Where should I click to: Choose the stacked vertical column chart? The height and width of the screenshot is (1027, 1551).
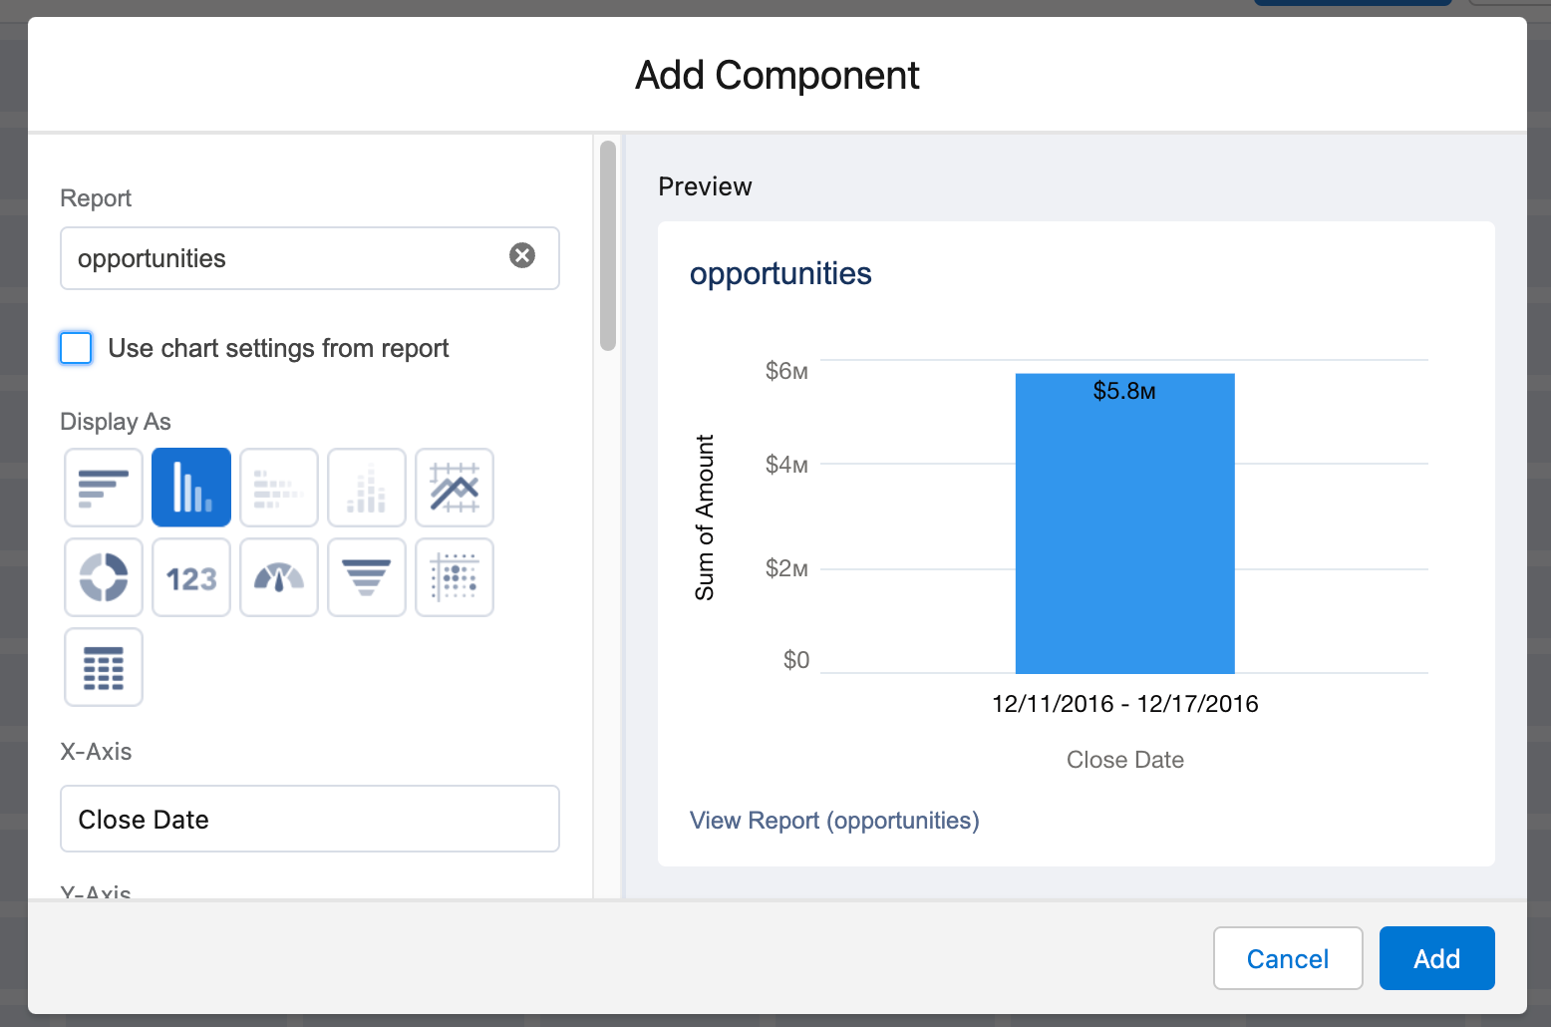367,488
